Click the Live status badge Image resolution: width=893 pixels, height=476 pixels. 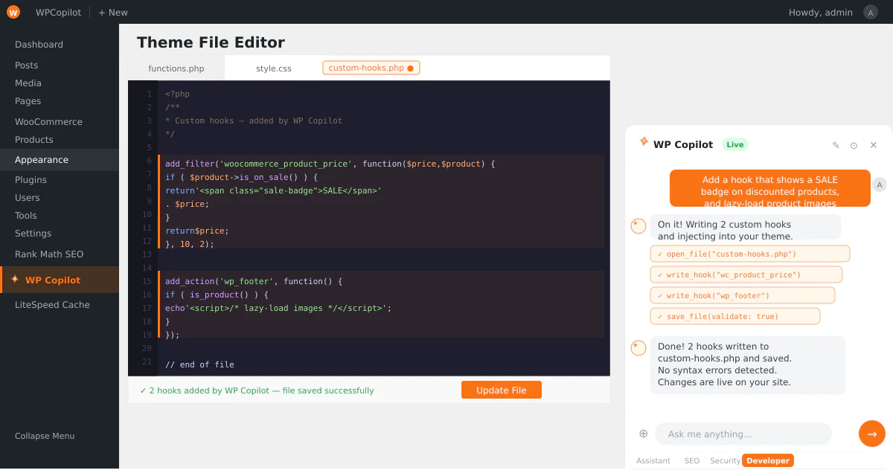(x=734, y=144)
